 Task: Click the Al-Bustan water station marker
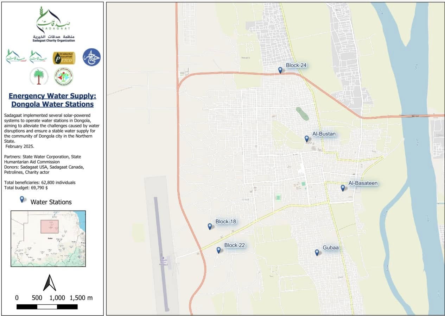coord(307,139)
